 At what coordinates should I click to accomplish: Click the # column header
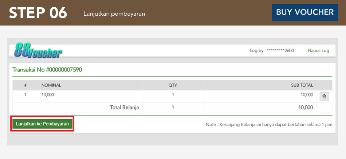point(25,85)
